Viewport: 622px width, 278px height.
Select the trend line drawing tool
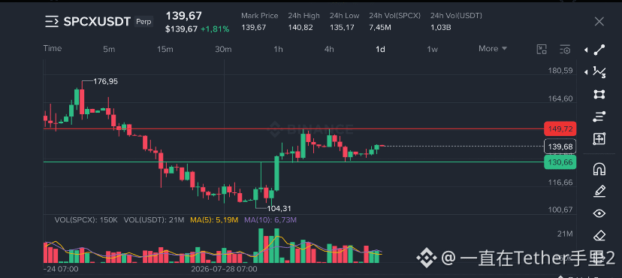pos(599,50)
